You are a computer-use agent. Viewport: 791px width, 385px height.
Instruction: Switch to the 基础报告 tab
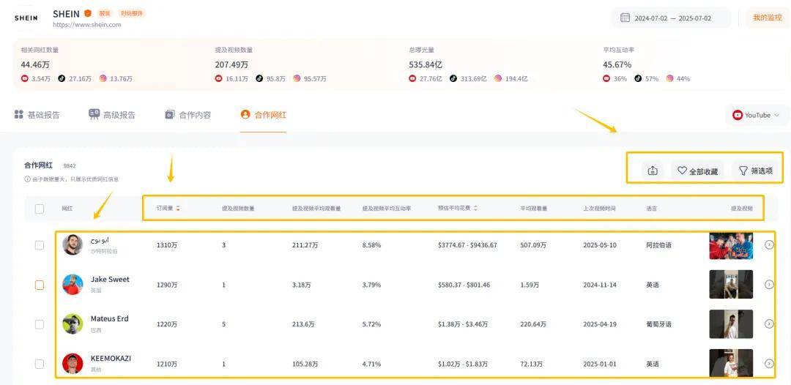(x=37, y=115)
